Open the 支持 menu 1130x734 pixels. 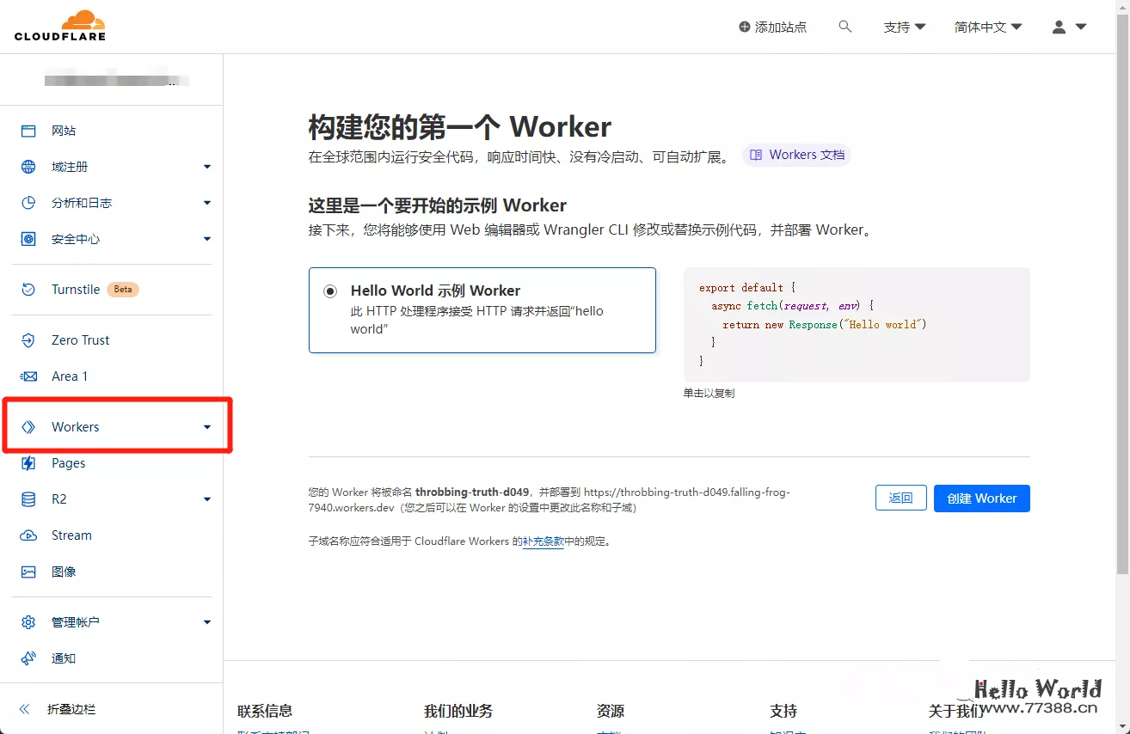coord(904,27)
